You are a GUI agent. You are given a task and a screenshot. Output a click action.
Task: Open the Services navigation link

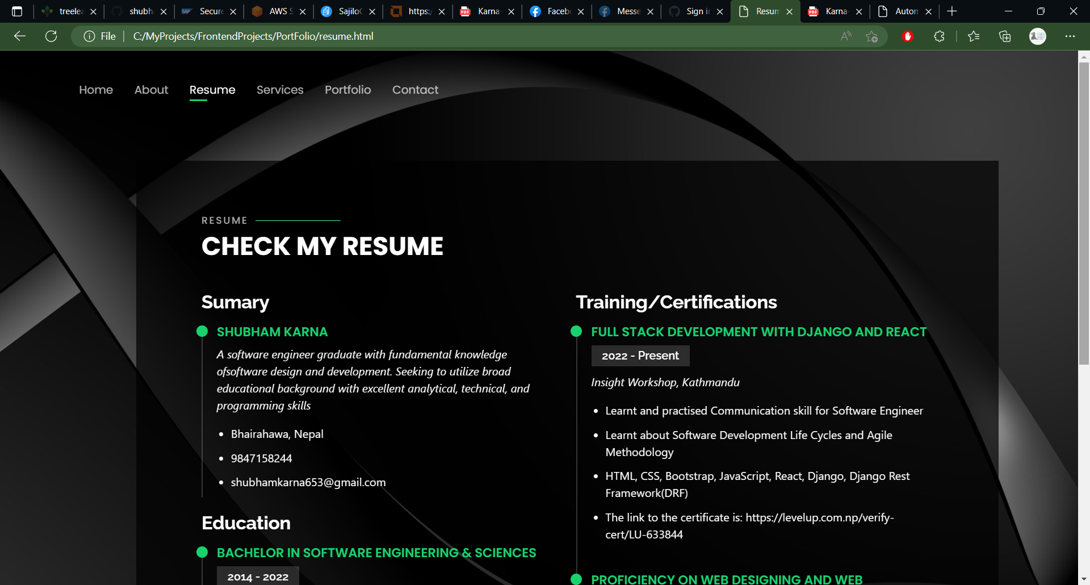(280, 90)
